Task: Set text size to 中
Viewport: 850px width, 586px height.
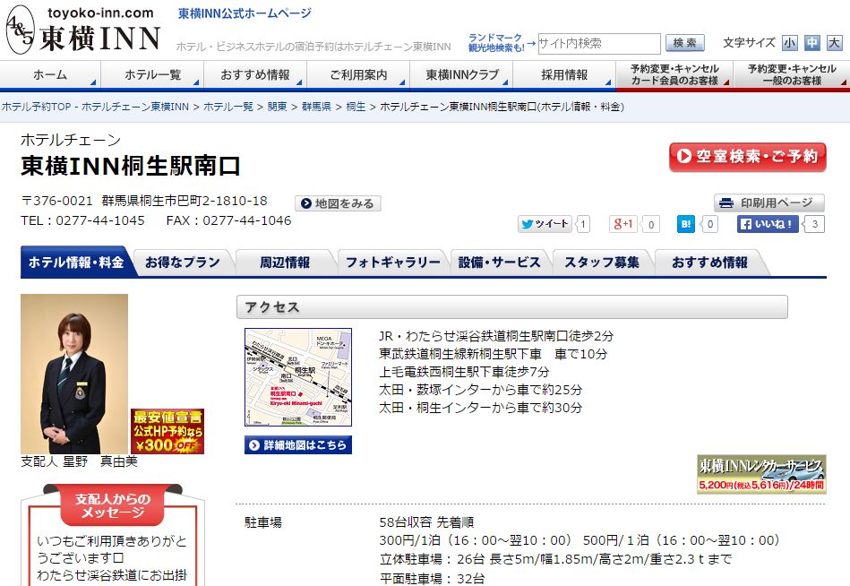Action: pos(812,43)
